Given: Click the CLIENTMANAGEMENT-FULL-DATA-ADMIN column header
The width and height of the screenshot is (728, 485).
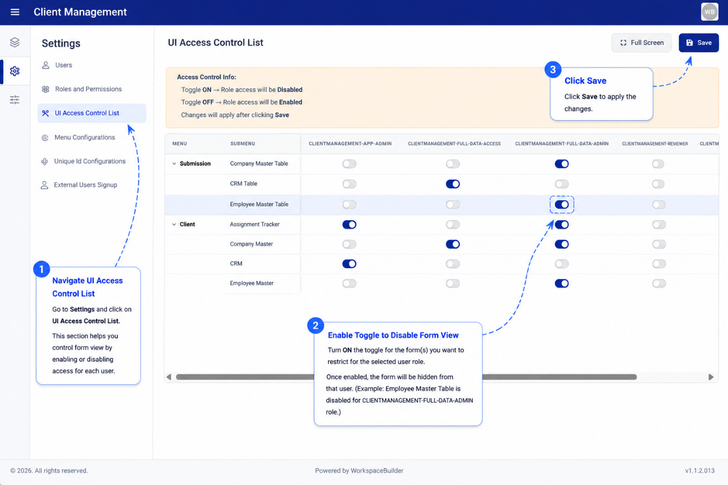Looking at the screenshot, I should coord(562,144).
